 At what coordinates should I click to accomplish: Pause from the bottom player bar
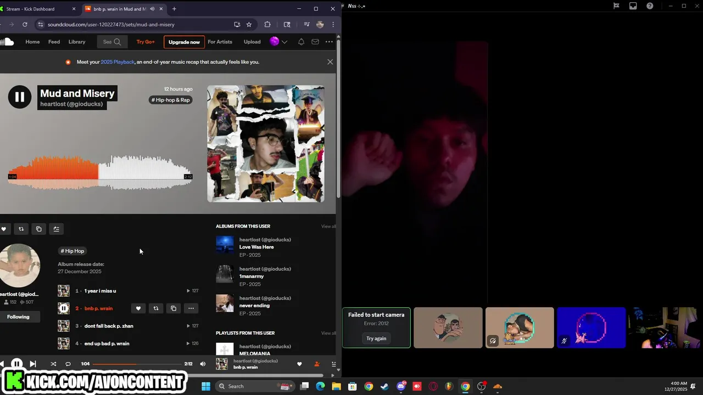16,364
